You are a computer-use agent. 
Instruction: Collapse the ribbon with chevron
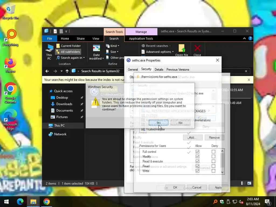point(244,38)
